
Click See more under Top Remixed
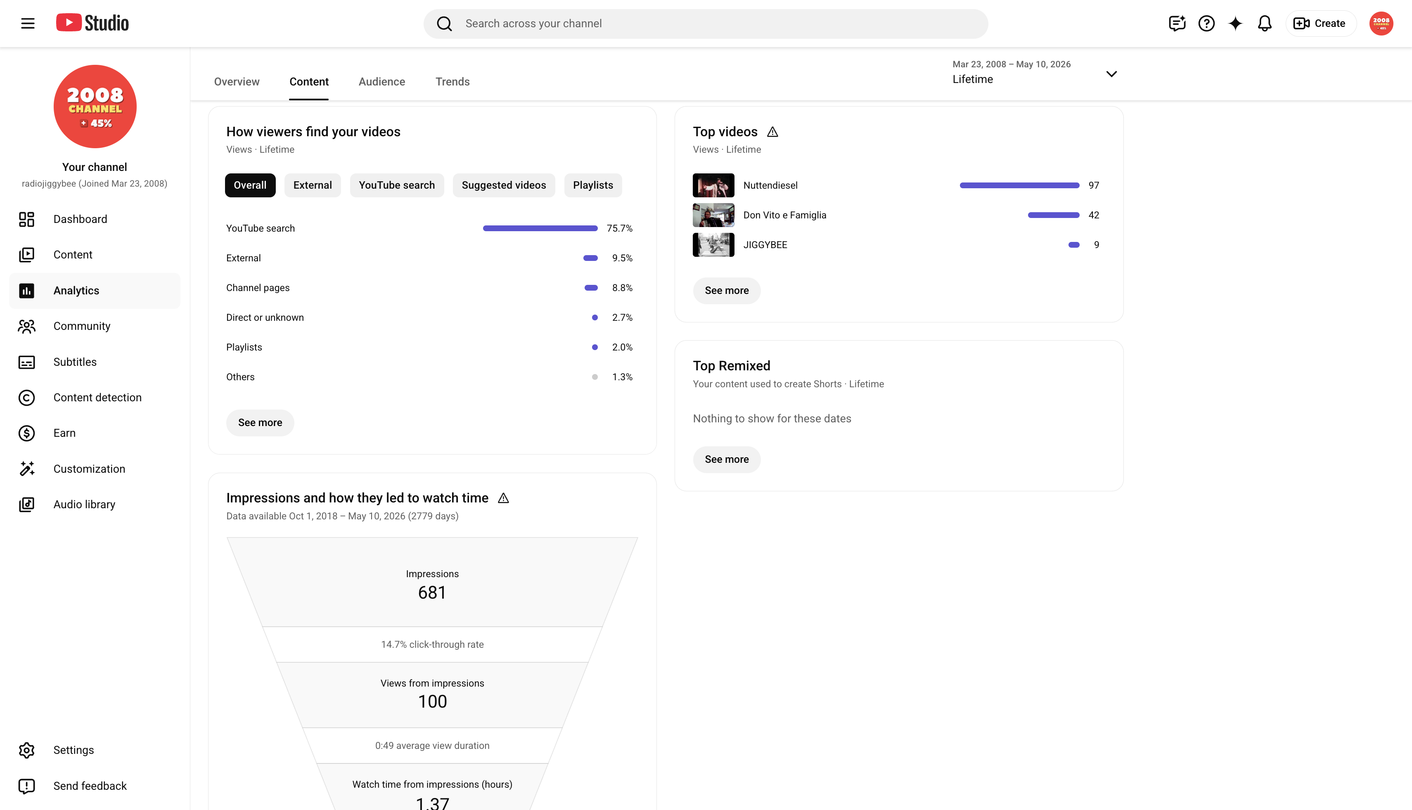727,459
